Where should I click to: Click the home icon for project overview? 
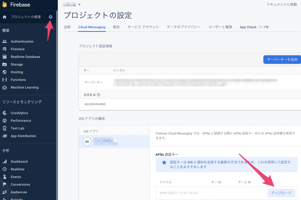point(5,17)
